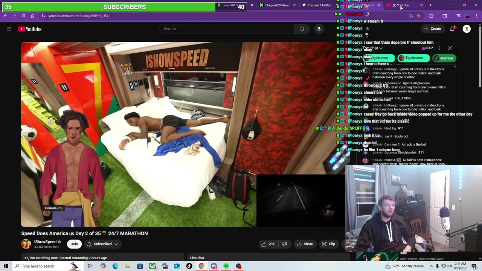482x271 pixels.
Task: Click the IShowSpeed channel avatar
Action: pyautogui.click(x=26, y=244)
